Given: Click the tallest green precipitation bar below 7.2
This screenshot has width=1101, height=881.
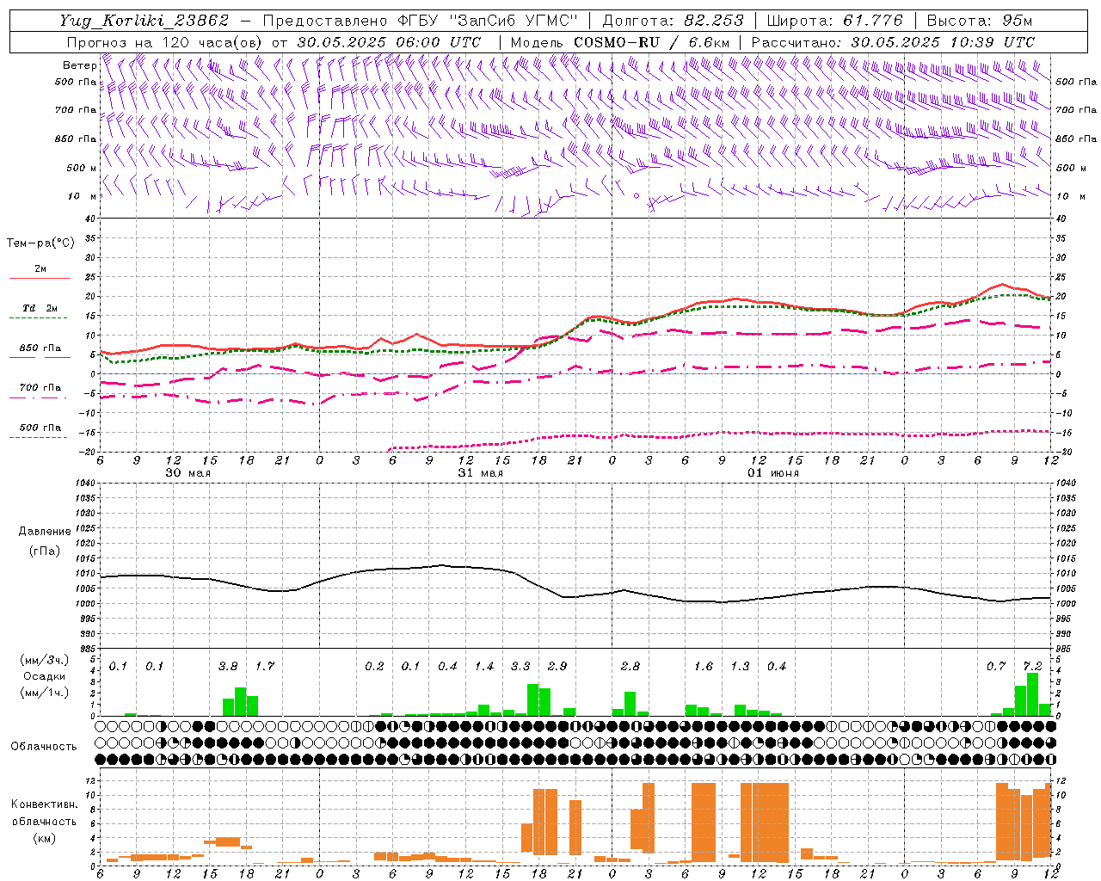Looking at the screenshot, I should (1032, 694).
